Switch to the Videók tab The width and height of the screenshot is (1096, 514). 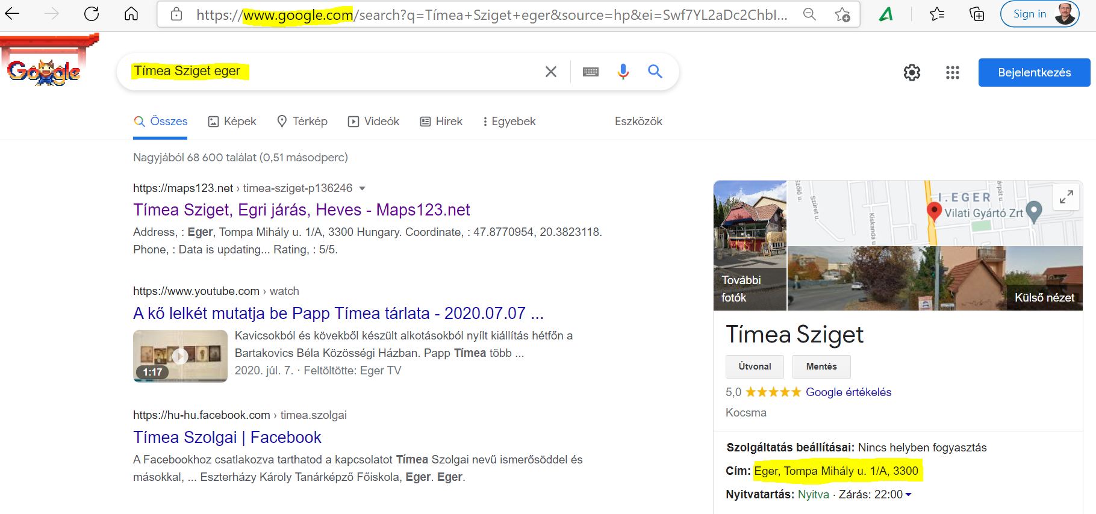point(374,122)
